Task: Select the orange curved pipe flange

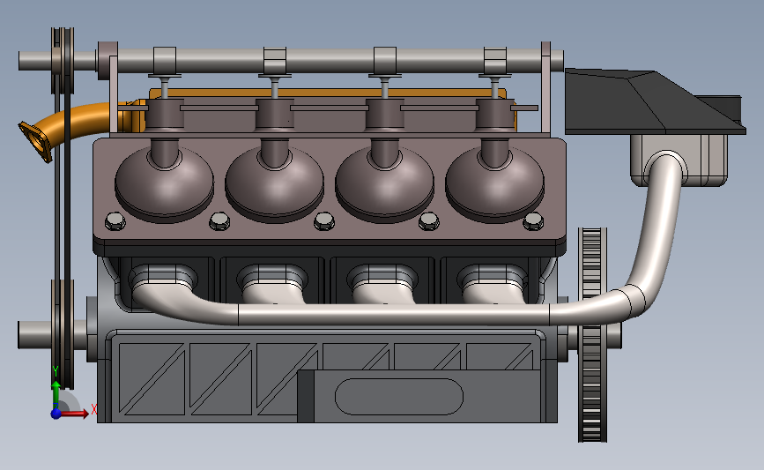Action: tap(35, 142)
